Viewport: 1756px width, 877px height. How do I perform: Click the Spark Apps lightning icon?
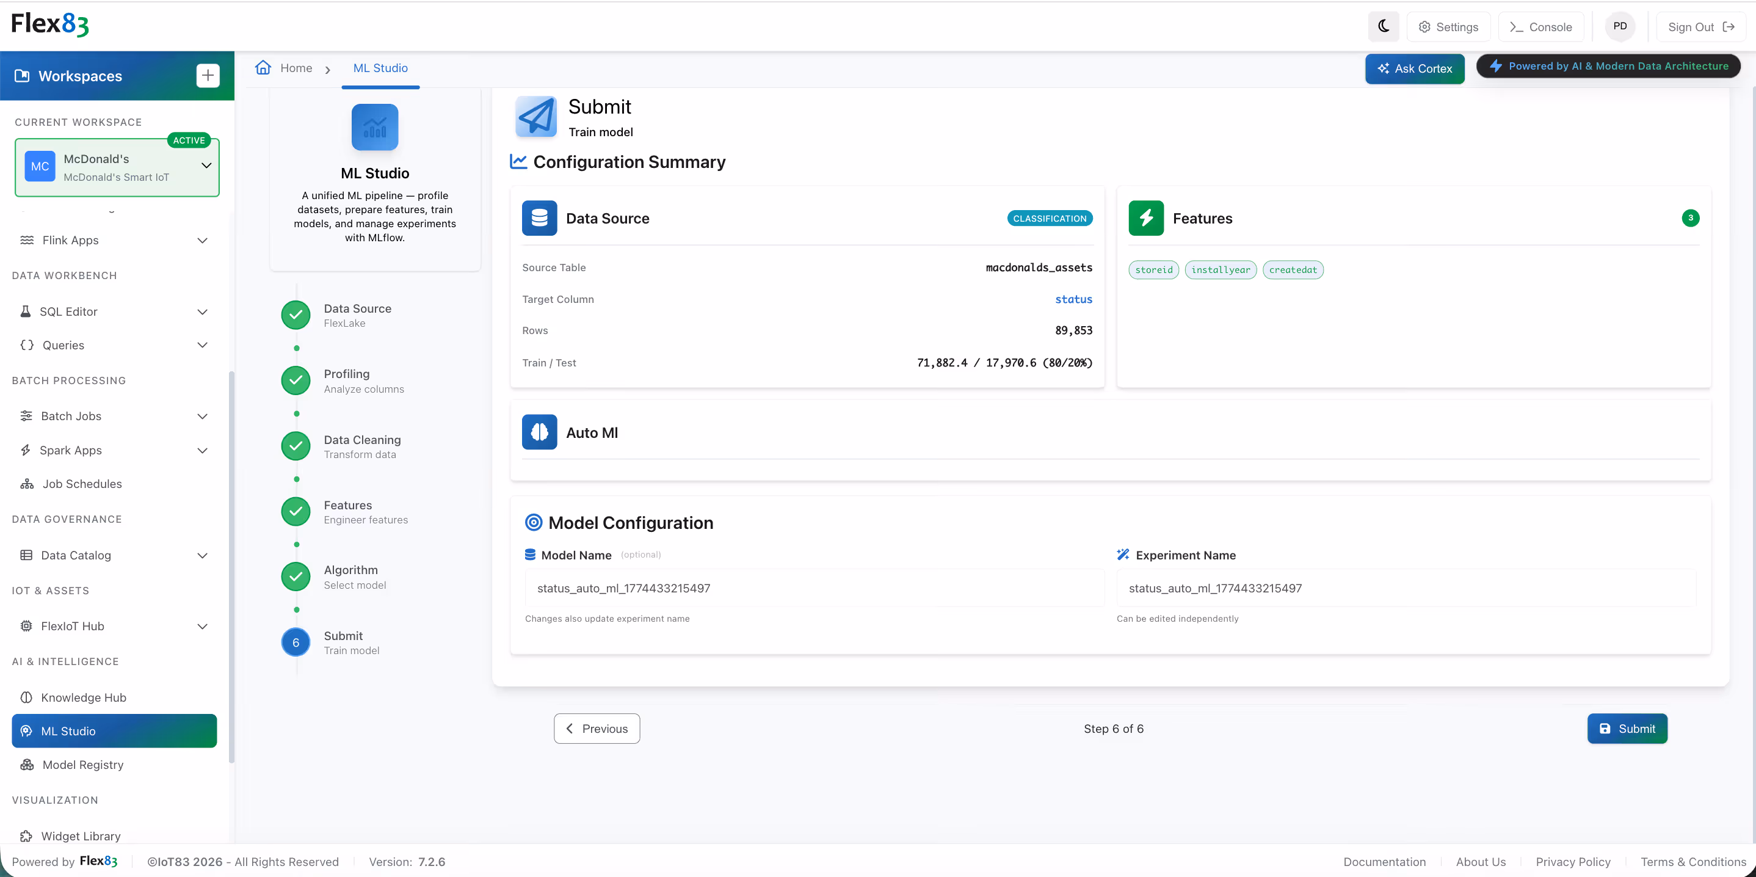point(25,450)
